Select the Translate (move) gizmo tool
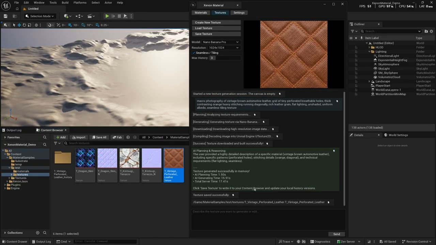Image resolution: width=436 pixels, height=245 pixels. (x=19, y=25)
